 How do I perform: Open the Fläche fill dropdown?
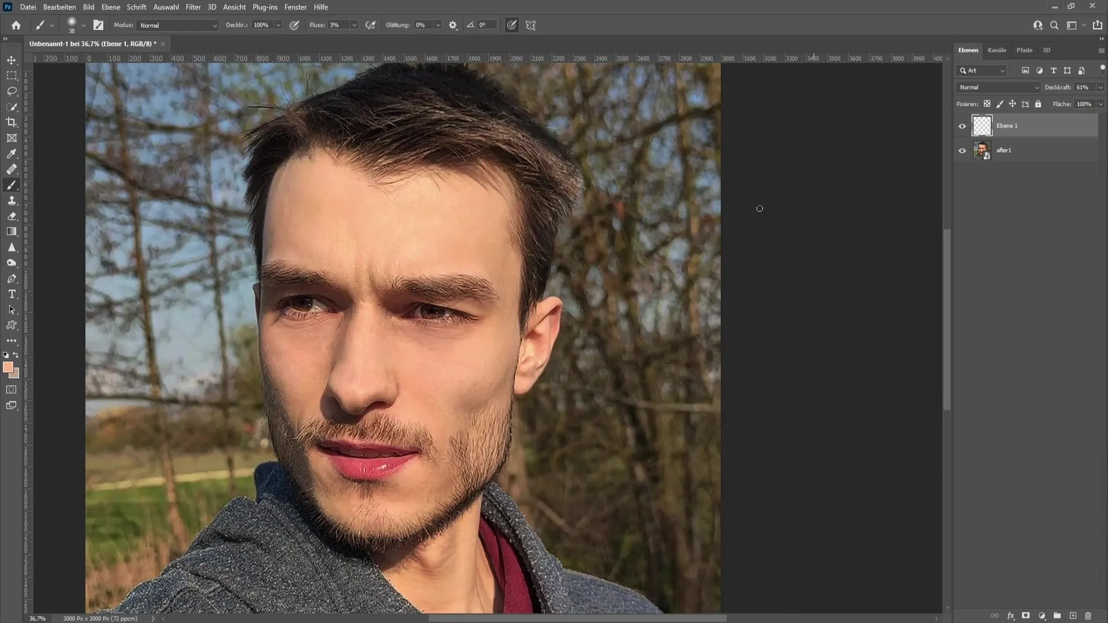point(1100,104)
